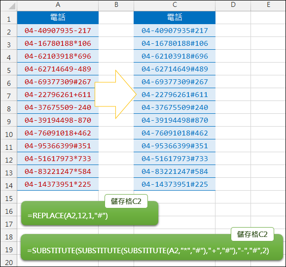Click cell C9 with 04-39194498#870
Viewport: 286px width, 267px height.
point(175,120)
